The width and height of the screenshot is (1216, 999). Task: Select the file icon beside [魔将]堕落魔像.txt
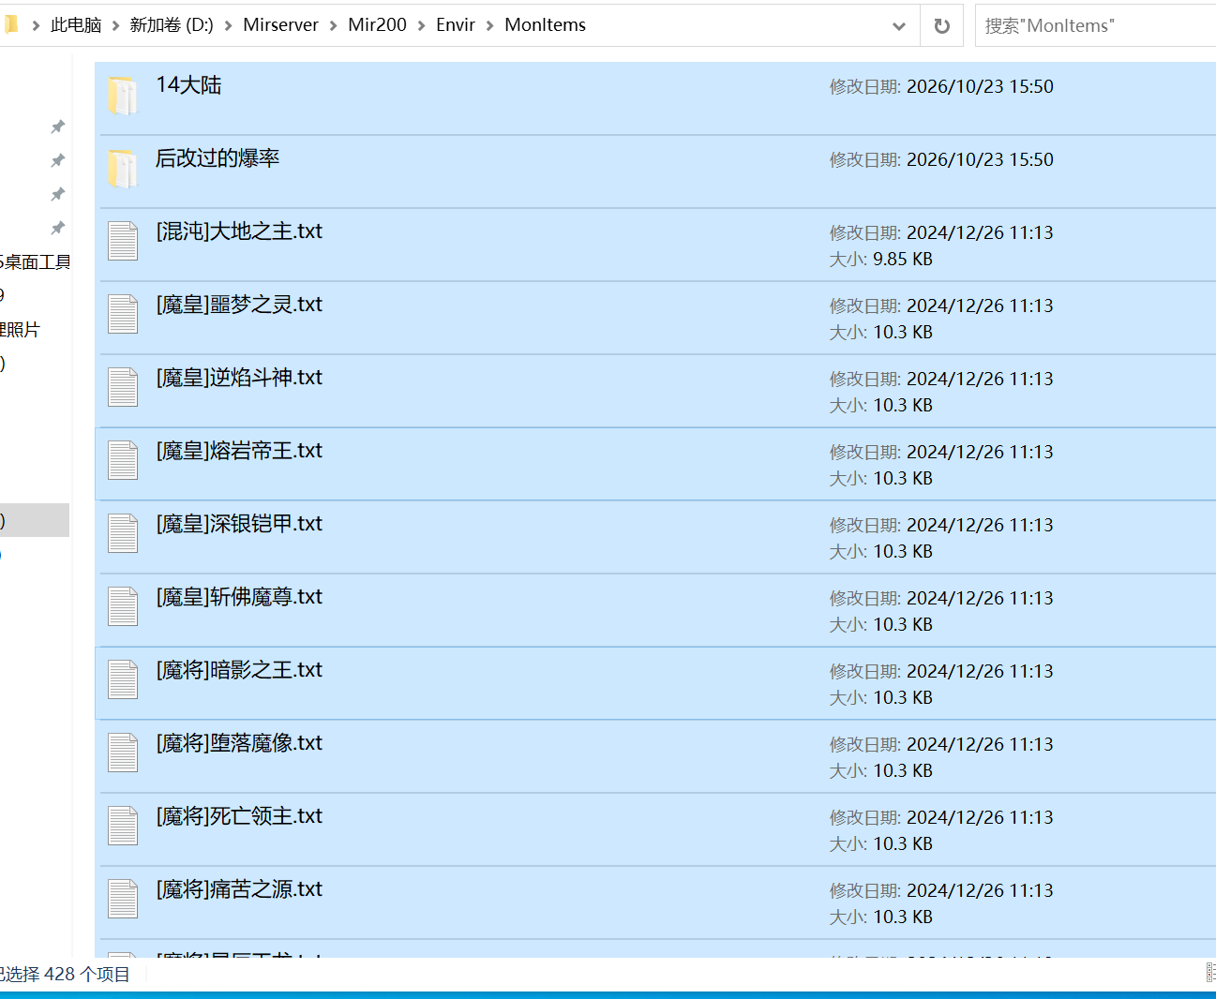click(x=123, y=753)
